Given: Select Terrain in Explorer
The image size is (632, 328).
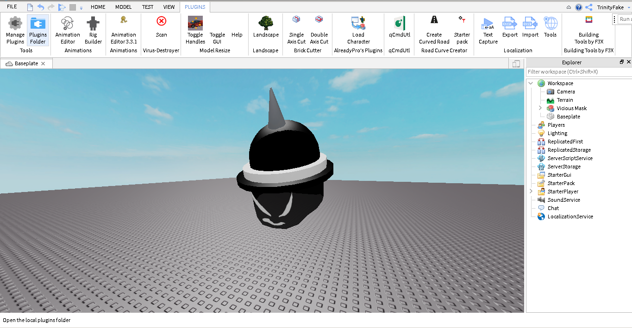Looking at the screenshot, I should pyautogui.click(x=565, y=100).
